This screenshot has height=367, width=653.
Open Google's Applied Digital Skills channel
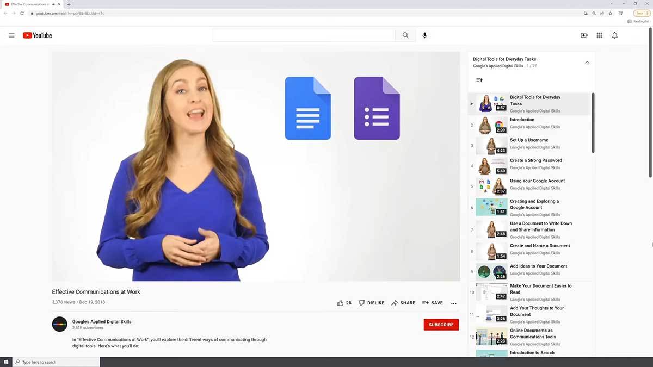102,321
